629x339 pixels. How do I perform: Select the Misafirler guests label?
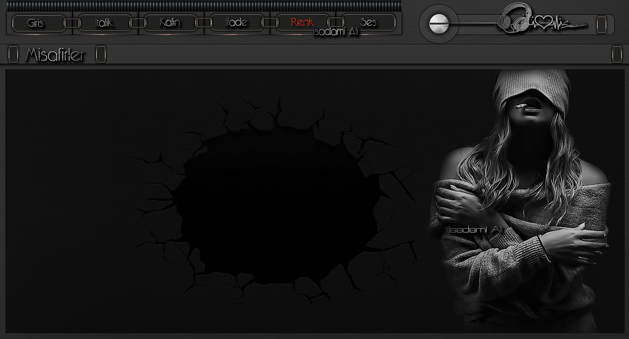[55, 55]
